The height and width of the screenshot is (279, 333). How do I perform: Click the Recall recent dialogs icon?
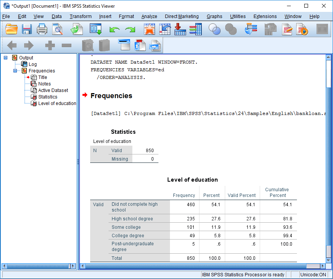[x=96, y=29]
